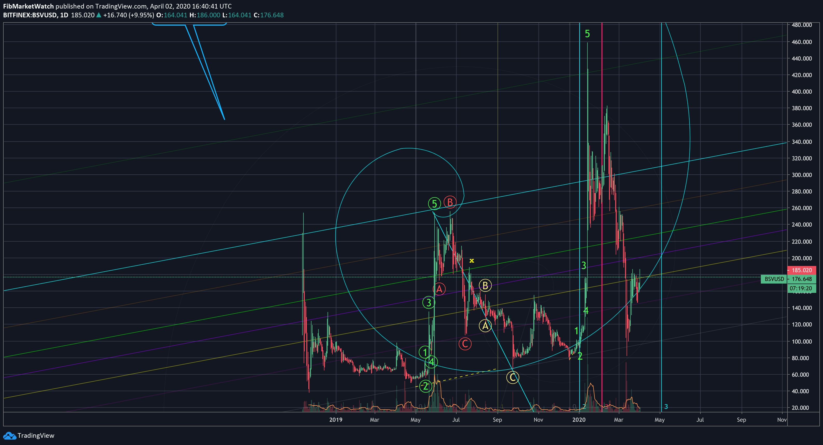Image resolution: width=823 pixels, height=445 pixels.
Task: Click the 100.000 price scale value
Action: (801, 341)
